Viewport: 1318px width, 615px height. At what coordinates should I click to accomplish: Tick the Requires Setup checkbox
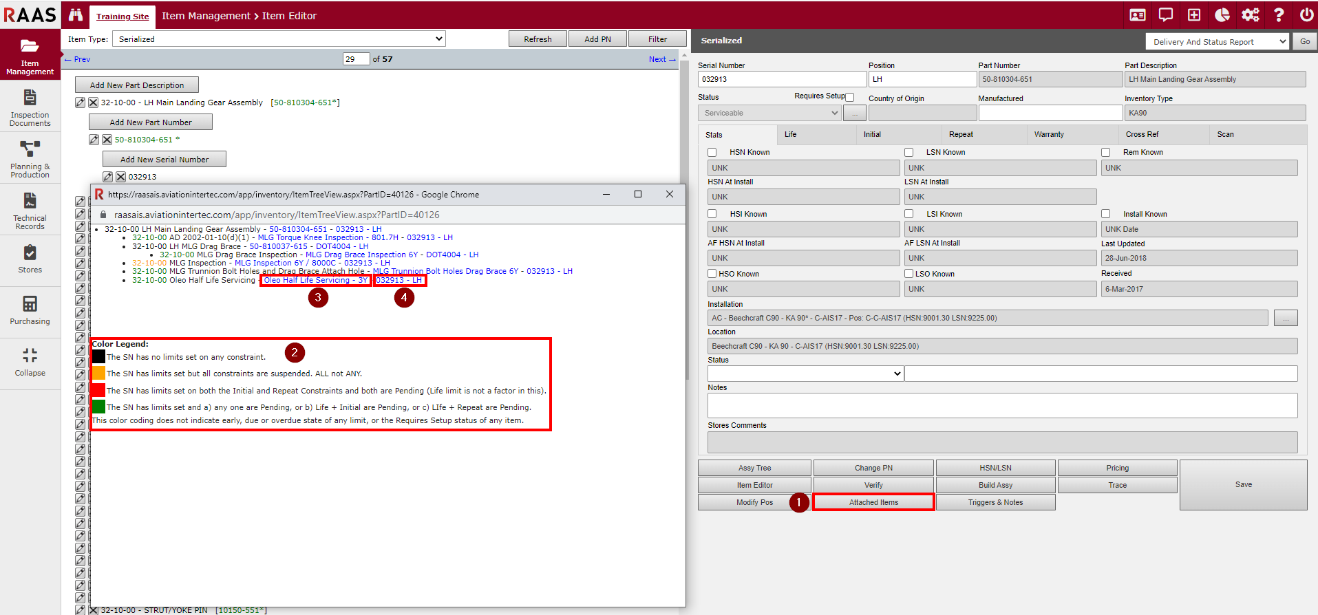coord(850,97)
